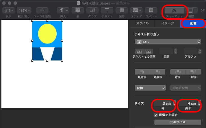This screenshot has height=128, width=206.
Task: Move object forward with 前面 button
Action: pos(193,72)
